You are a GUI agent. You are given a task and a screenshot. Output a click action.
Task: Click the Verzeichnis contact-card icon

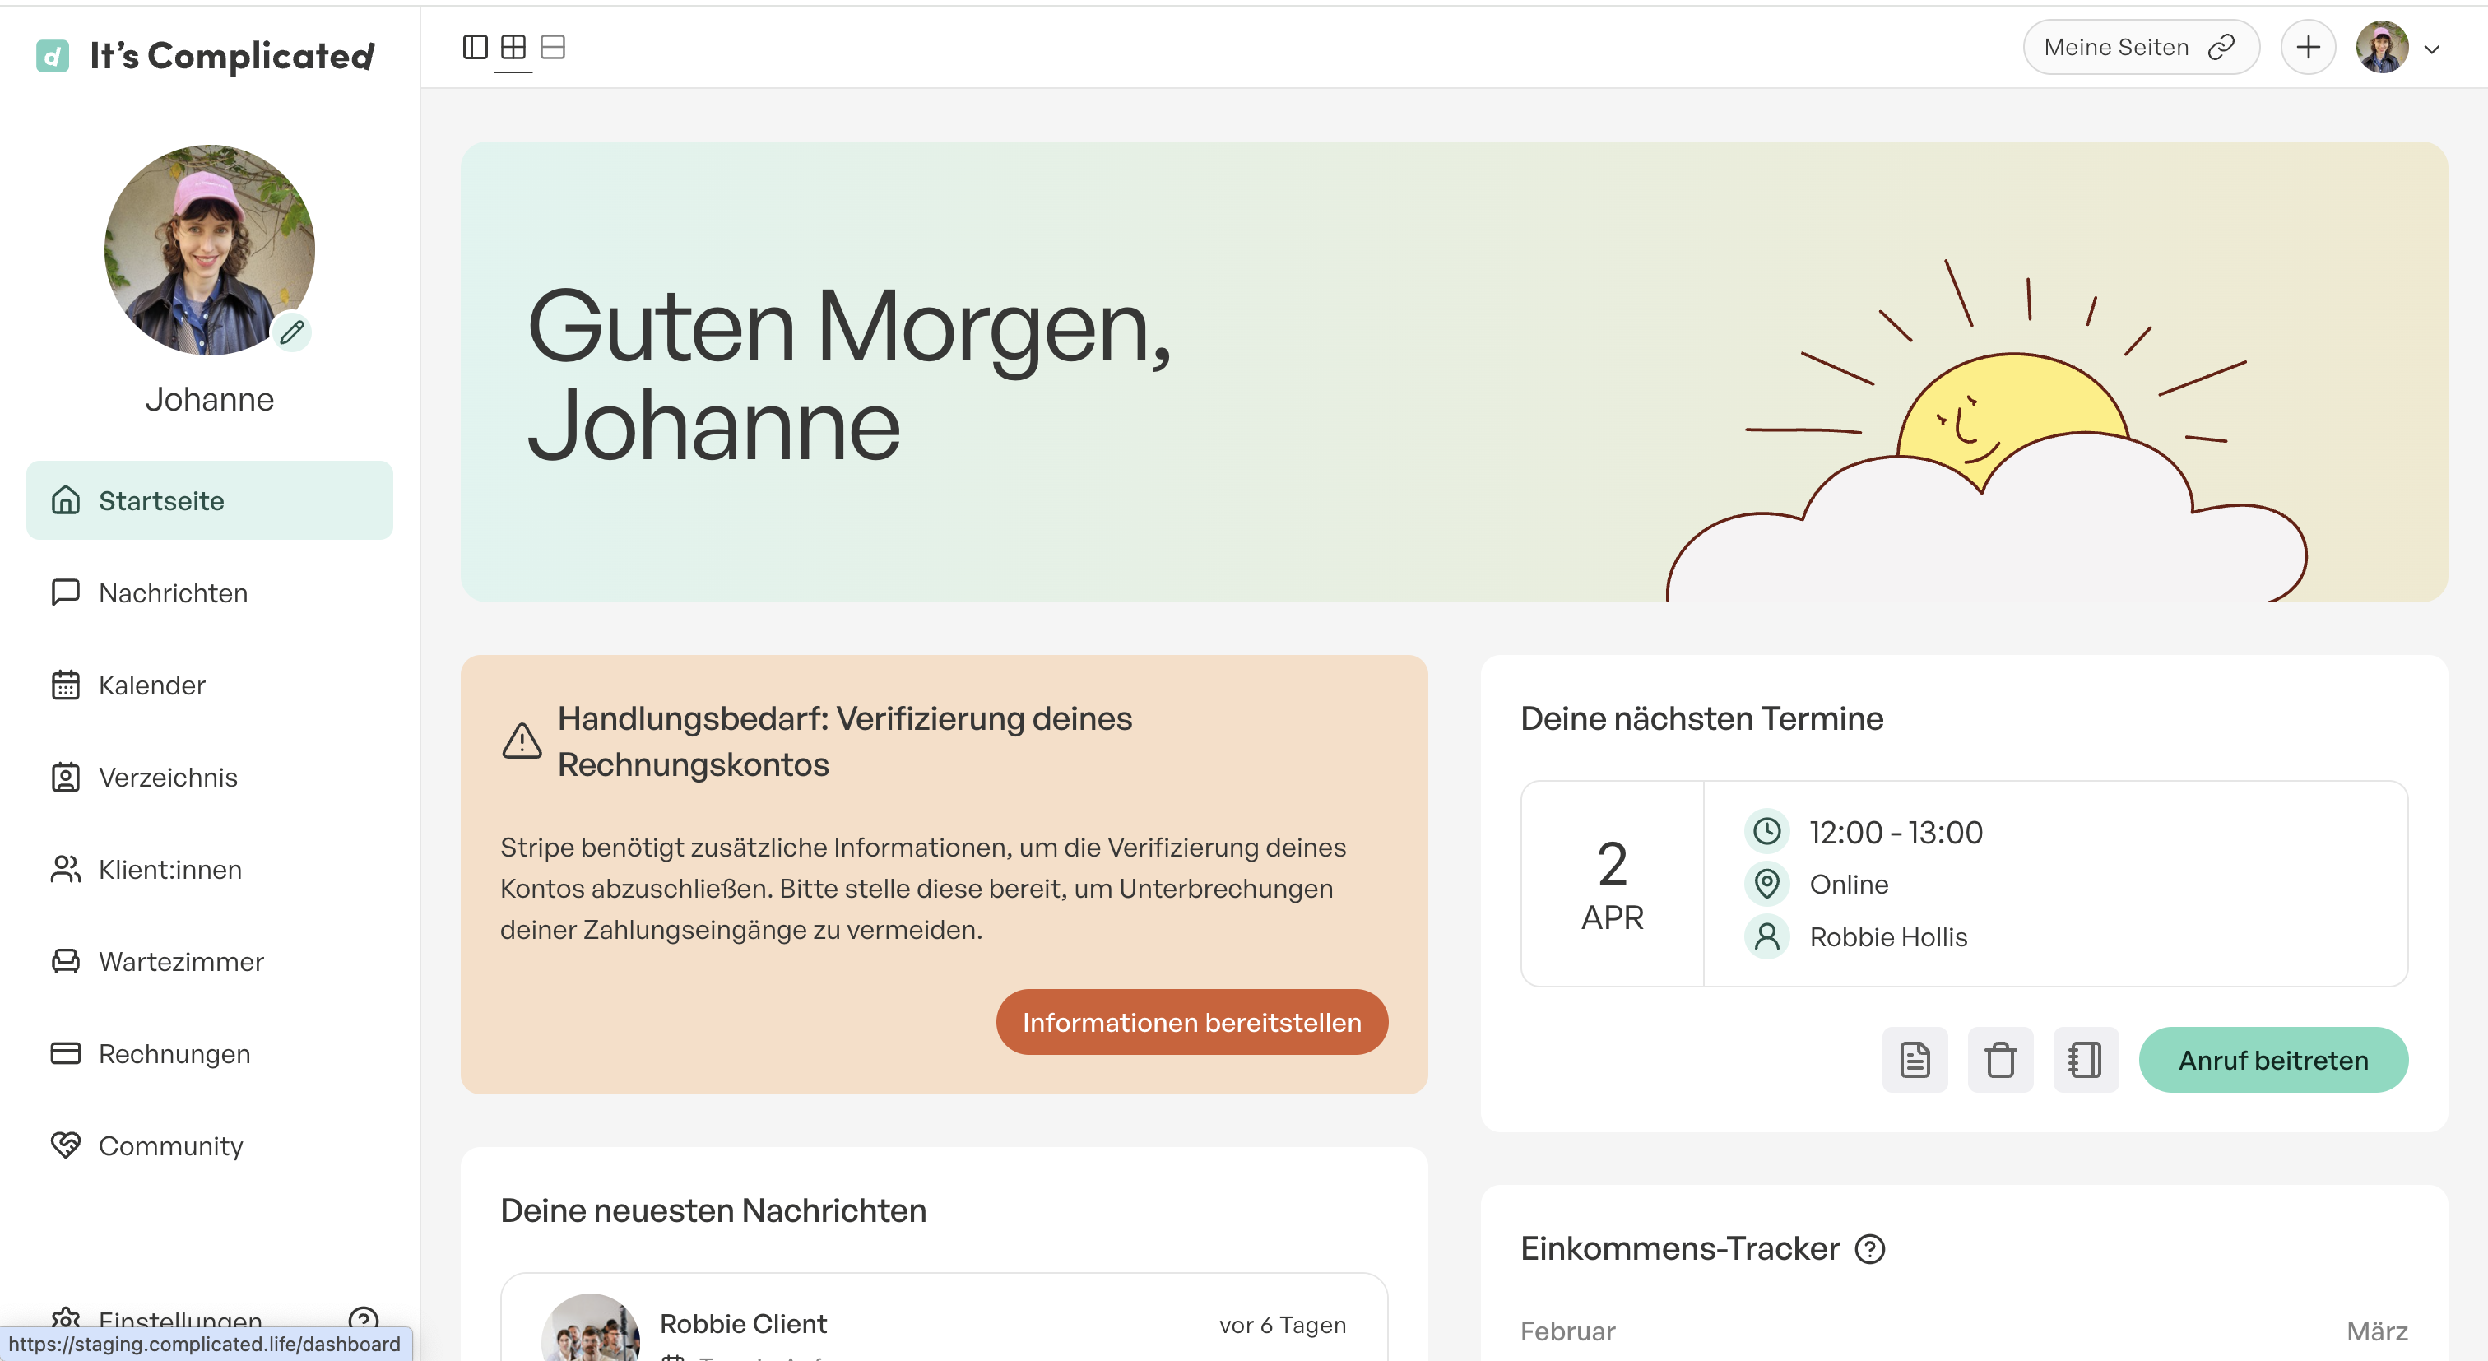coord(65,777)
